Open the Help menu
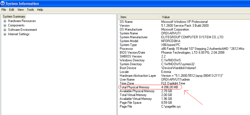 click(40, 10)
